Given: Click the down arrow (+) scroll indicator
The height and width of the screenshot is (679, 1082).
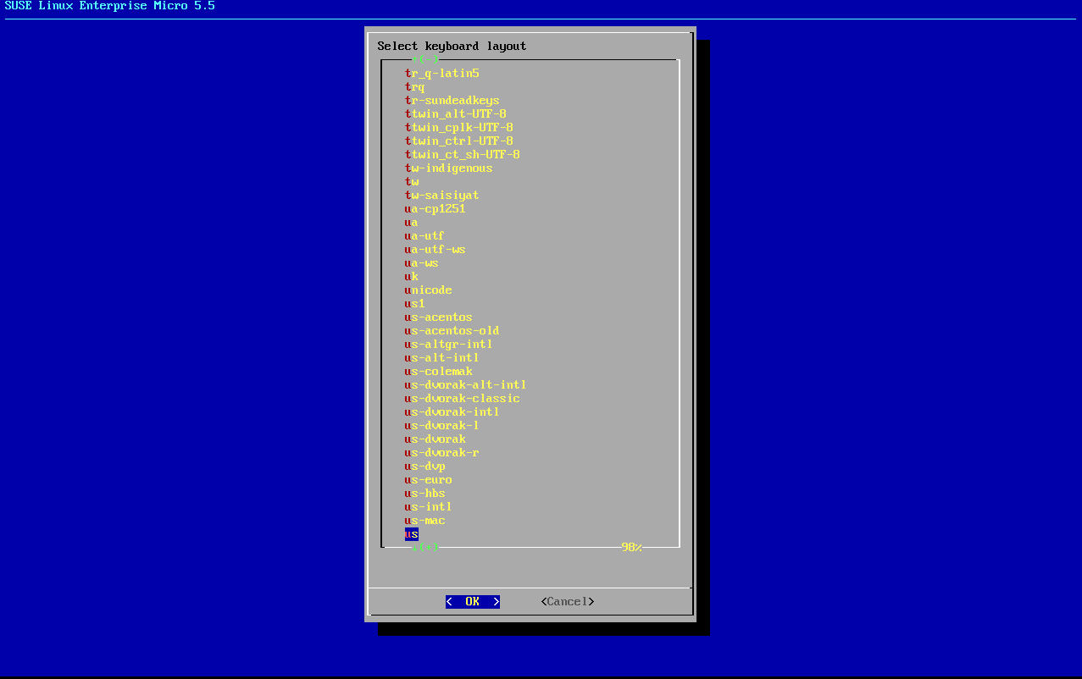Looking at the screenshot, I should [424, 547].
